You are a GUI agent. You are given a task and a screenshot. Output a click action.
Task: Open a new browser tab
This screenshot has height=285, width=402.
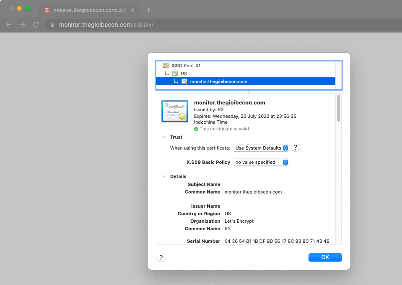point(148,10)
